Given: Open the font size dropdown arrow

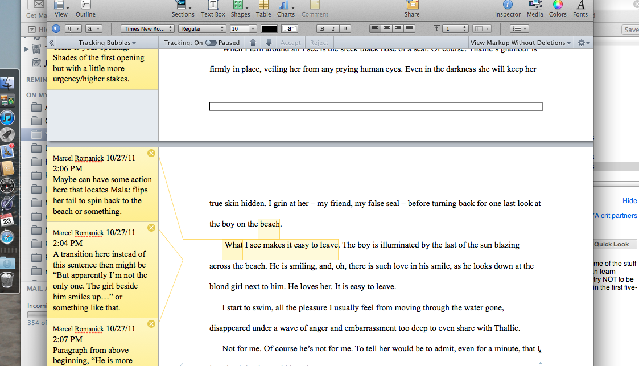Looking at the screenshot, I should tap(253, 29).
